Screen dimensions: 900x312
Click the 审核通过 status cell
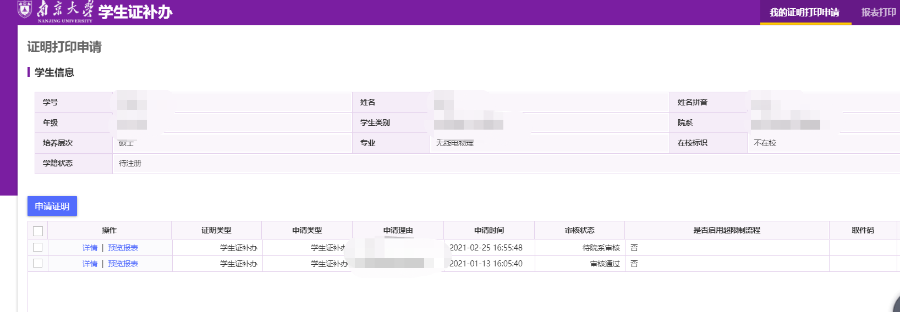(605, 264)
